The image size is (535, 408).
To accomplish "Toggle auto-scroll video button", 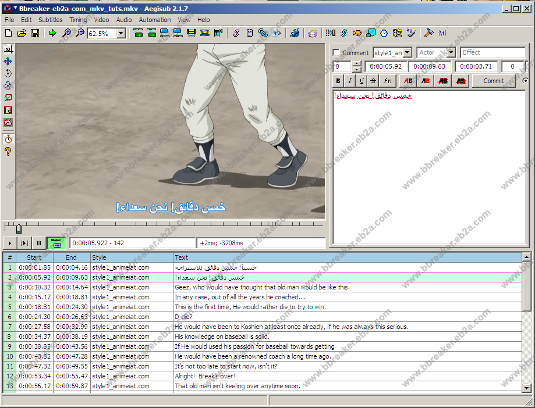I will pyautogui.click(x=56, y=243).
